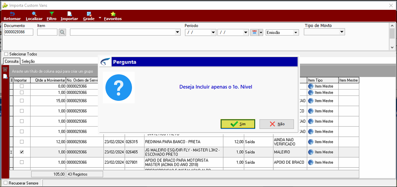Check Importar box for APOIO DE BRACO row

click(x=22, y=162)
